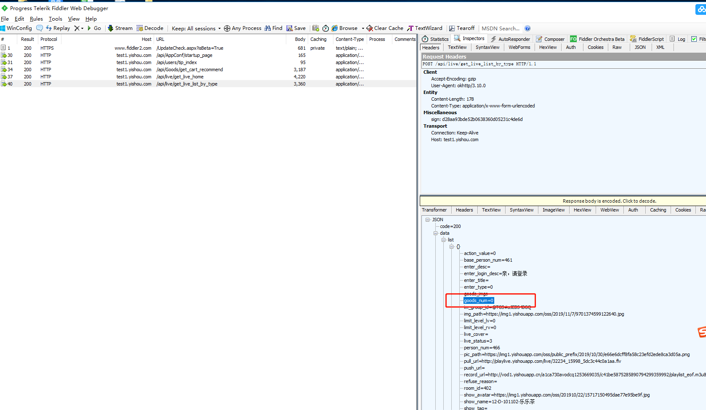Open the File menu

point(5,19)
